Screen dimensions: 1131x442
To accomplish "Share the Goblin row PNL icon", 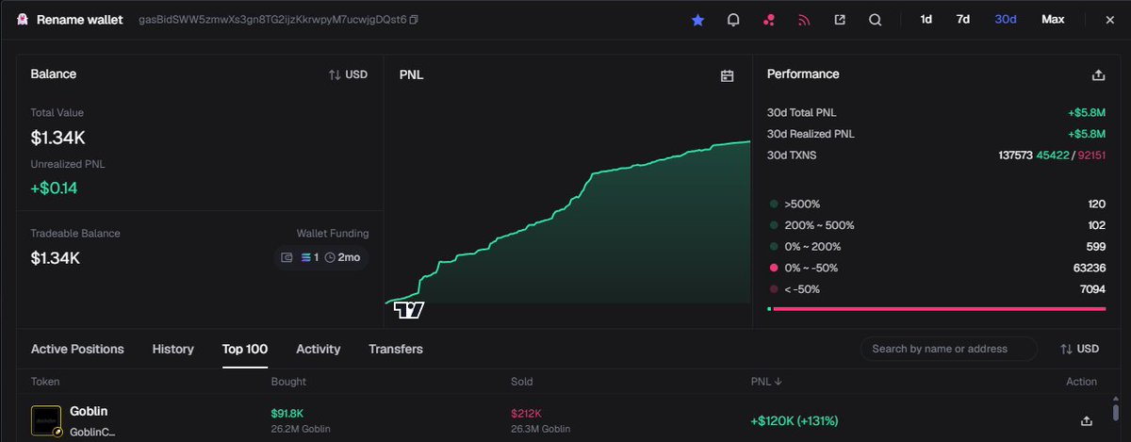I will [x=1086, y=421].
